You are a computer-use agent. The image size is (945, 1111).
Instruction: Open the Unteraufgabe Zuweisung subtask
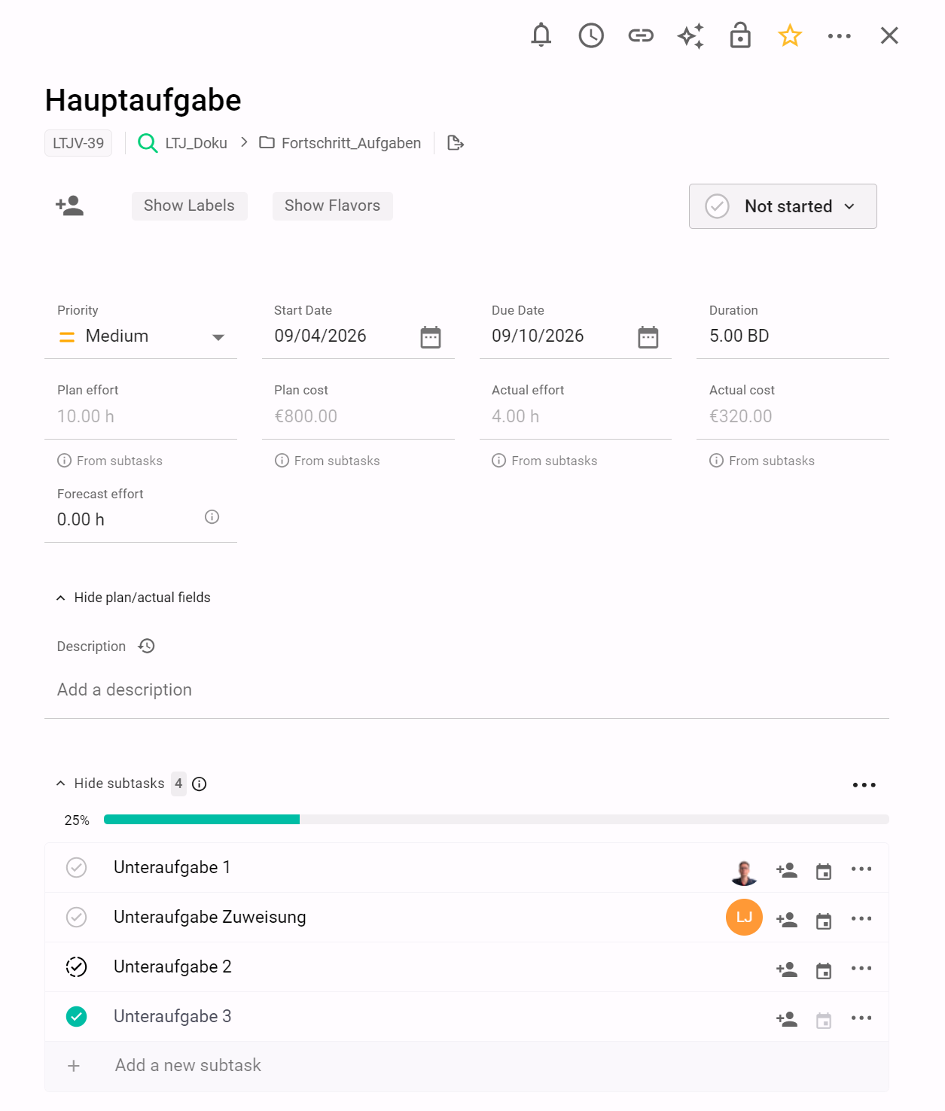click(x=210, y=917)
